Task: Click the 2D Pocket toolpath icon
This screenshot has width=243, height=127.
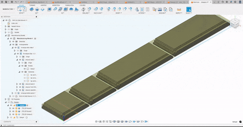Action: point(37,9)
